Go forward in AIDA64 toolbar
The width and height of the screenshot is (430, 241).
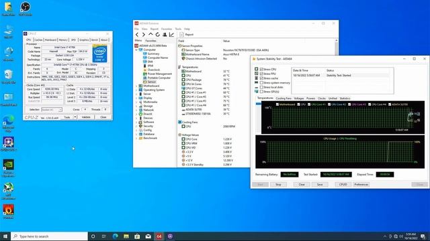click(143, 35)
